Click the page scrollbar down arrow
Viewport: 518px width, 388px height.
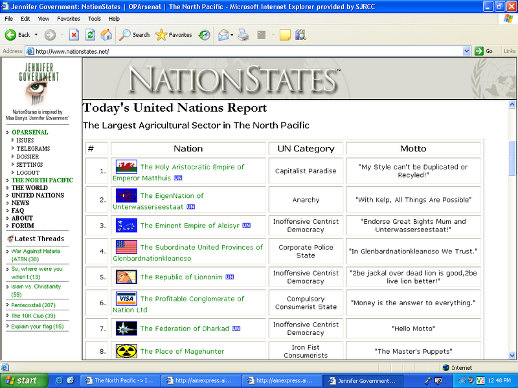[512, 355]
